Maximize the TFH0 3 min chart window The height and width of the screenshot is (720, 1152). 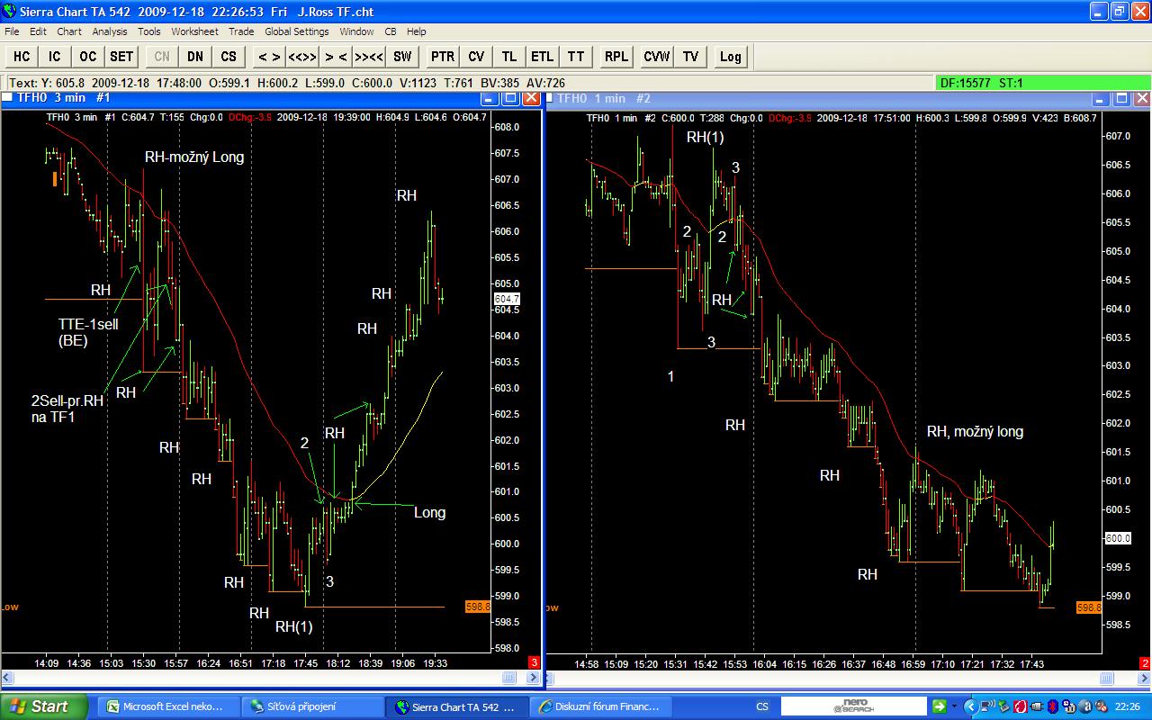coord(511,98)
